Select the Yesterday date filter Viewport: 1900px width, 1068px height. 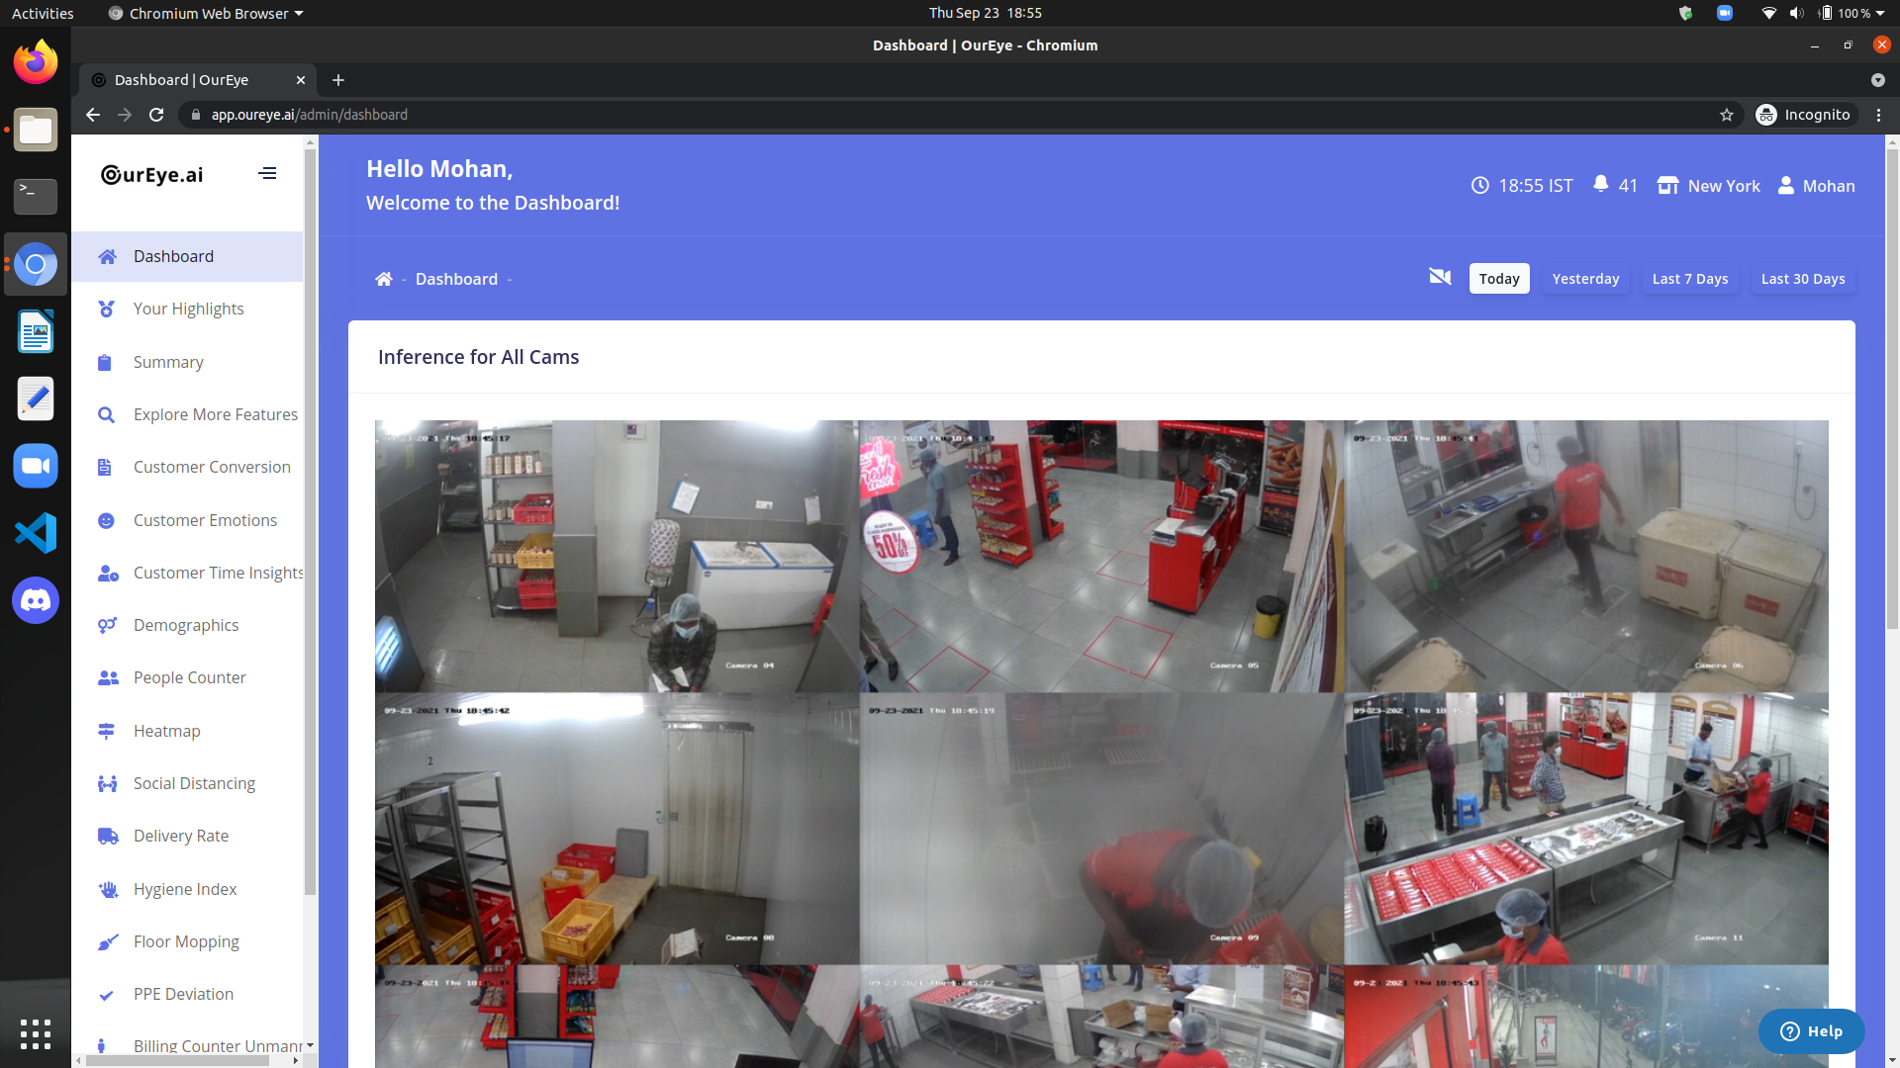tap(1585, 279)
